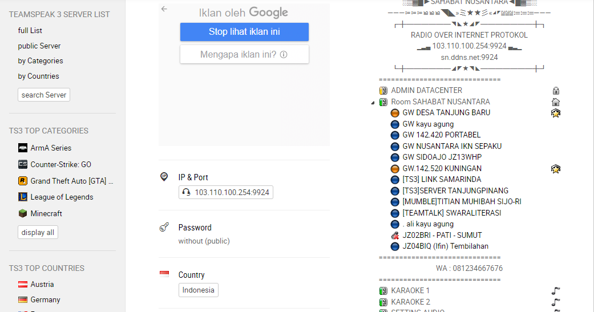
Task: Click the muted microphone icon of JZ02BRI
Action: [x=395, y=236]
